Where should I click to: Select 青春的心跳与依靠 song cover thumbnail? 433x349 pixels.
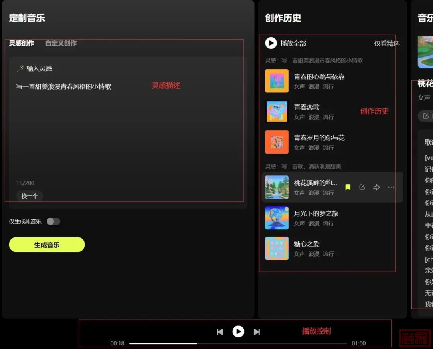277,81
